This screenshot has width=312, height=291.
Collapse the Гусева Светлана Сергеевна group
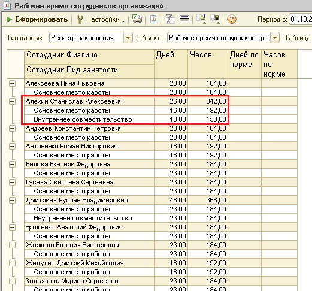pyautogui.click(x=12, y=182)
